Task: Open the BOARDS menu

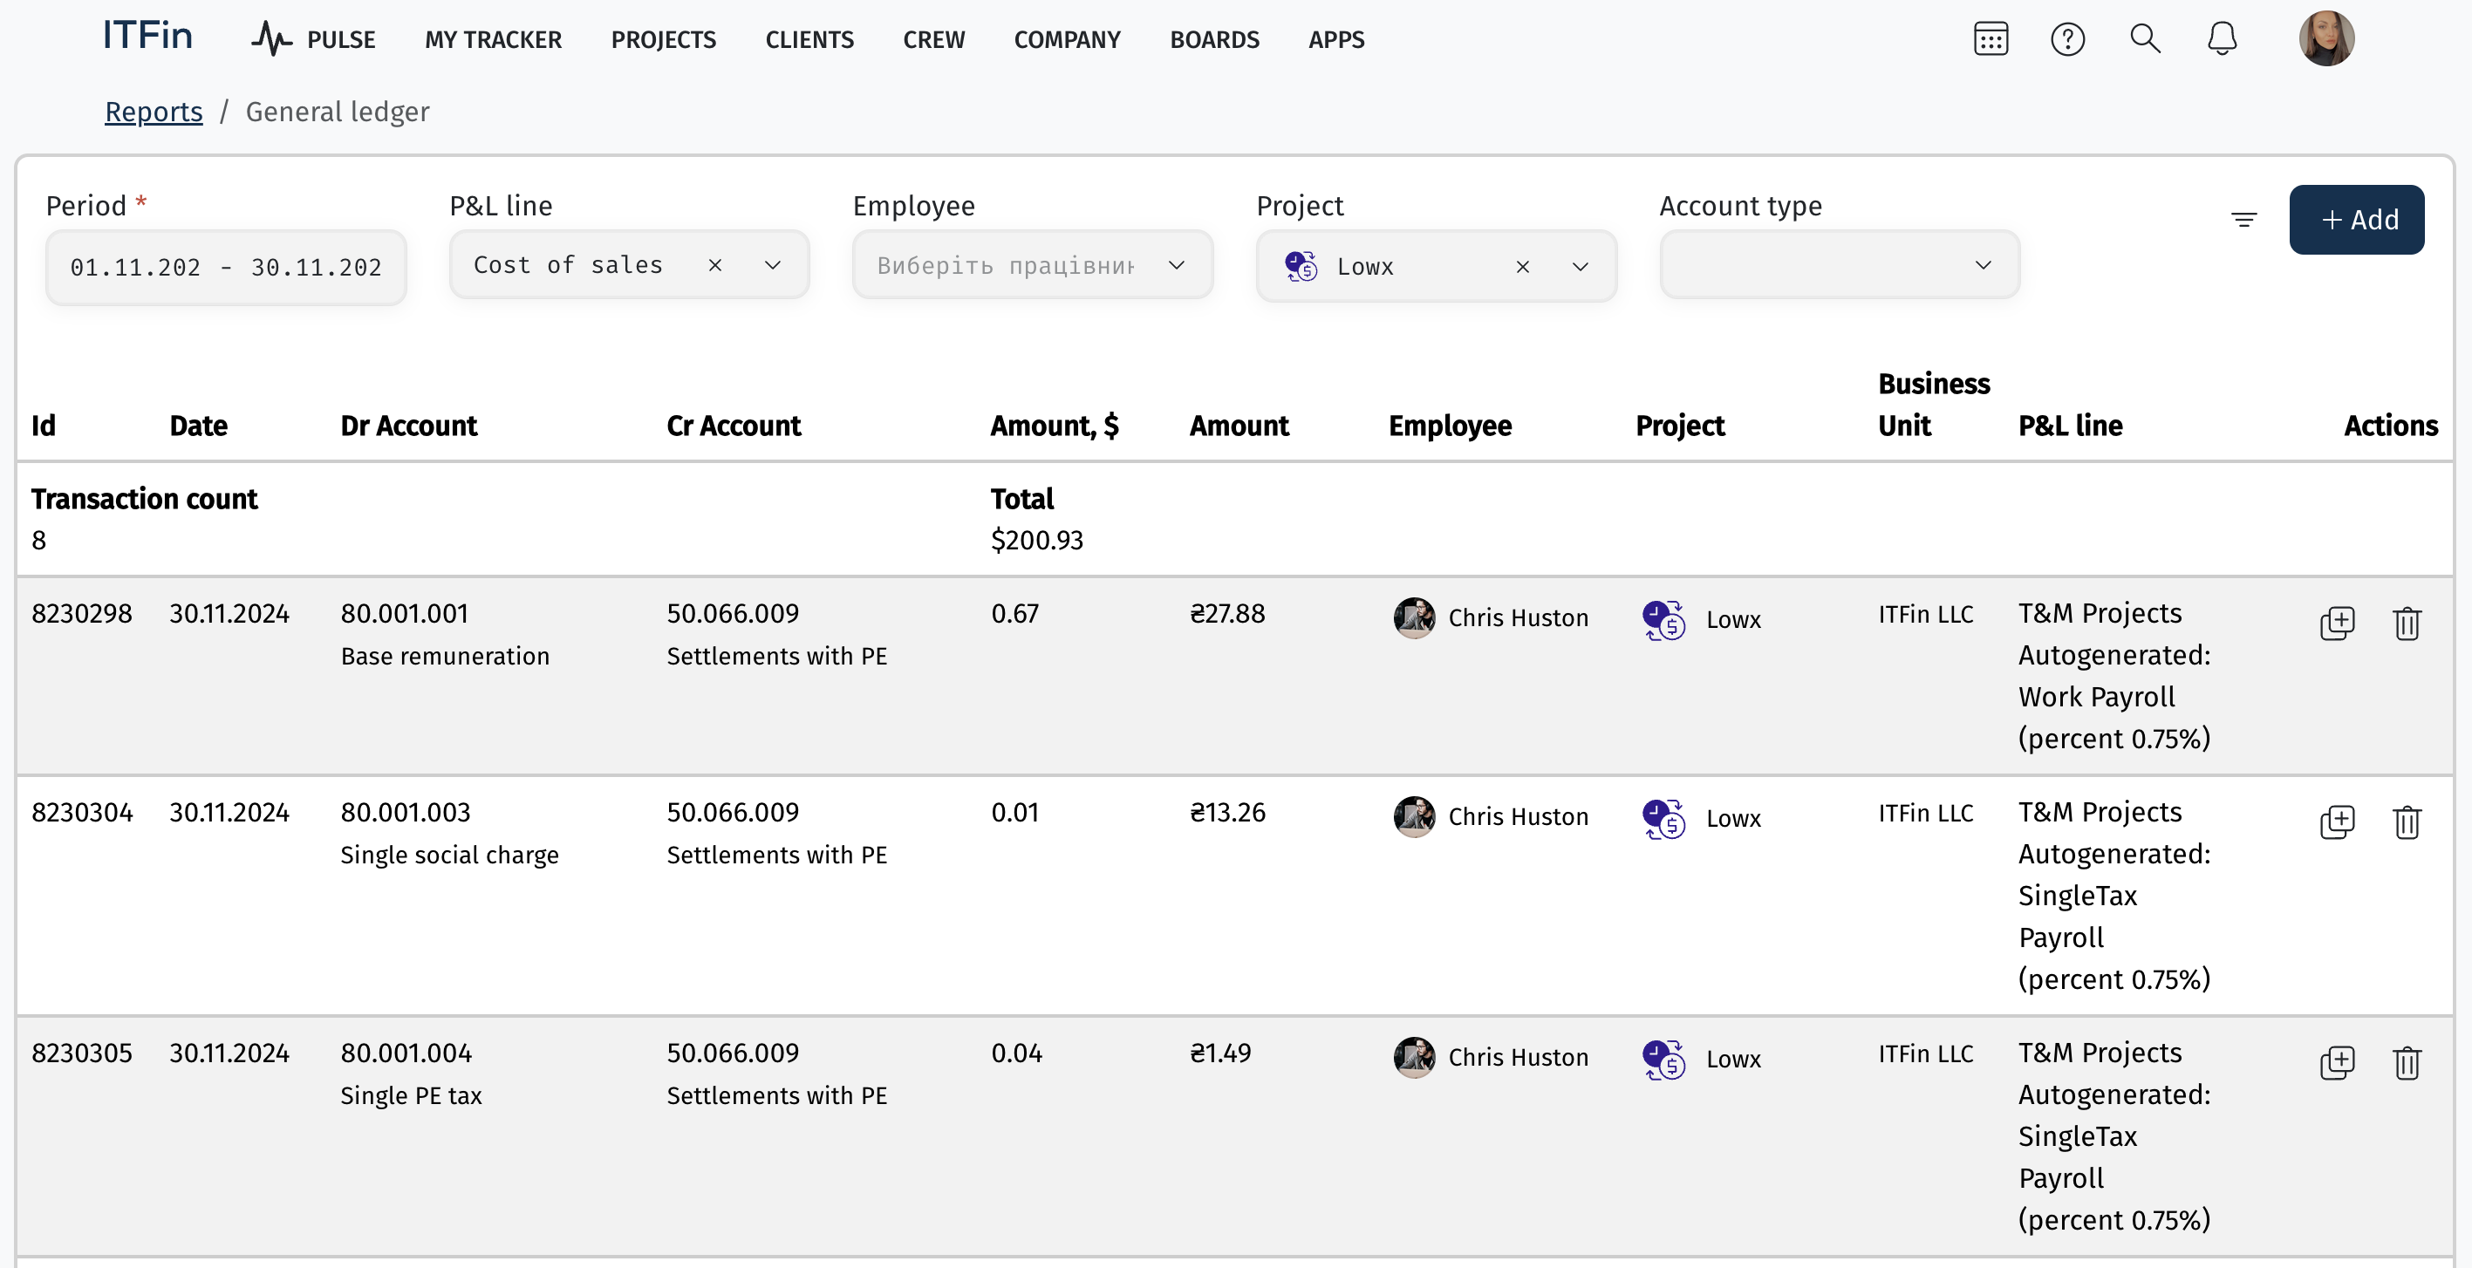Action: pyautogui.click(x=1214, y=39)
